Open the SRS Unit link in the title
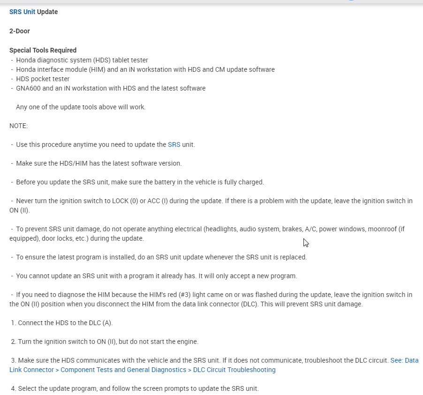This screenshot has height=395, width=423. pos(22,12)
